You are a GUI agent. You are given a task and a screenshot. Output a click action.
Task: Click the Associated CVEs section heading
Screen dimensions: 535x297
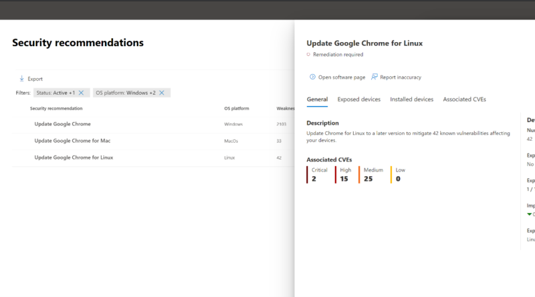(x=329, y=160)
